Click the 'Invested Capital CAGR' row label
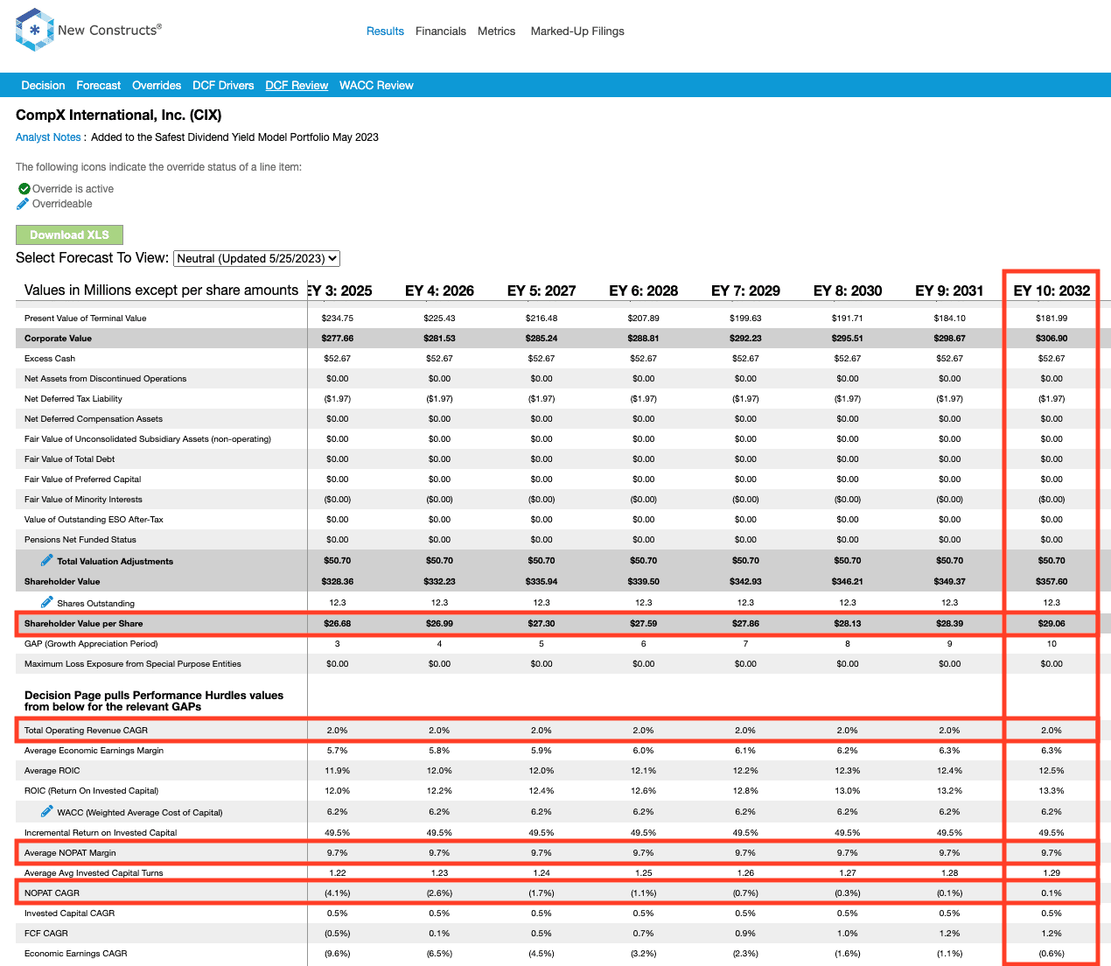This screenshot has width=1111, height=966. click(70, 913)
